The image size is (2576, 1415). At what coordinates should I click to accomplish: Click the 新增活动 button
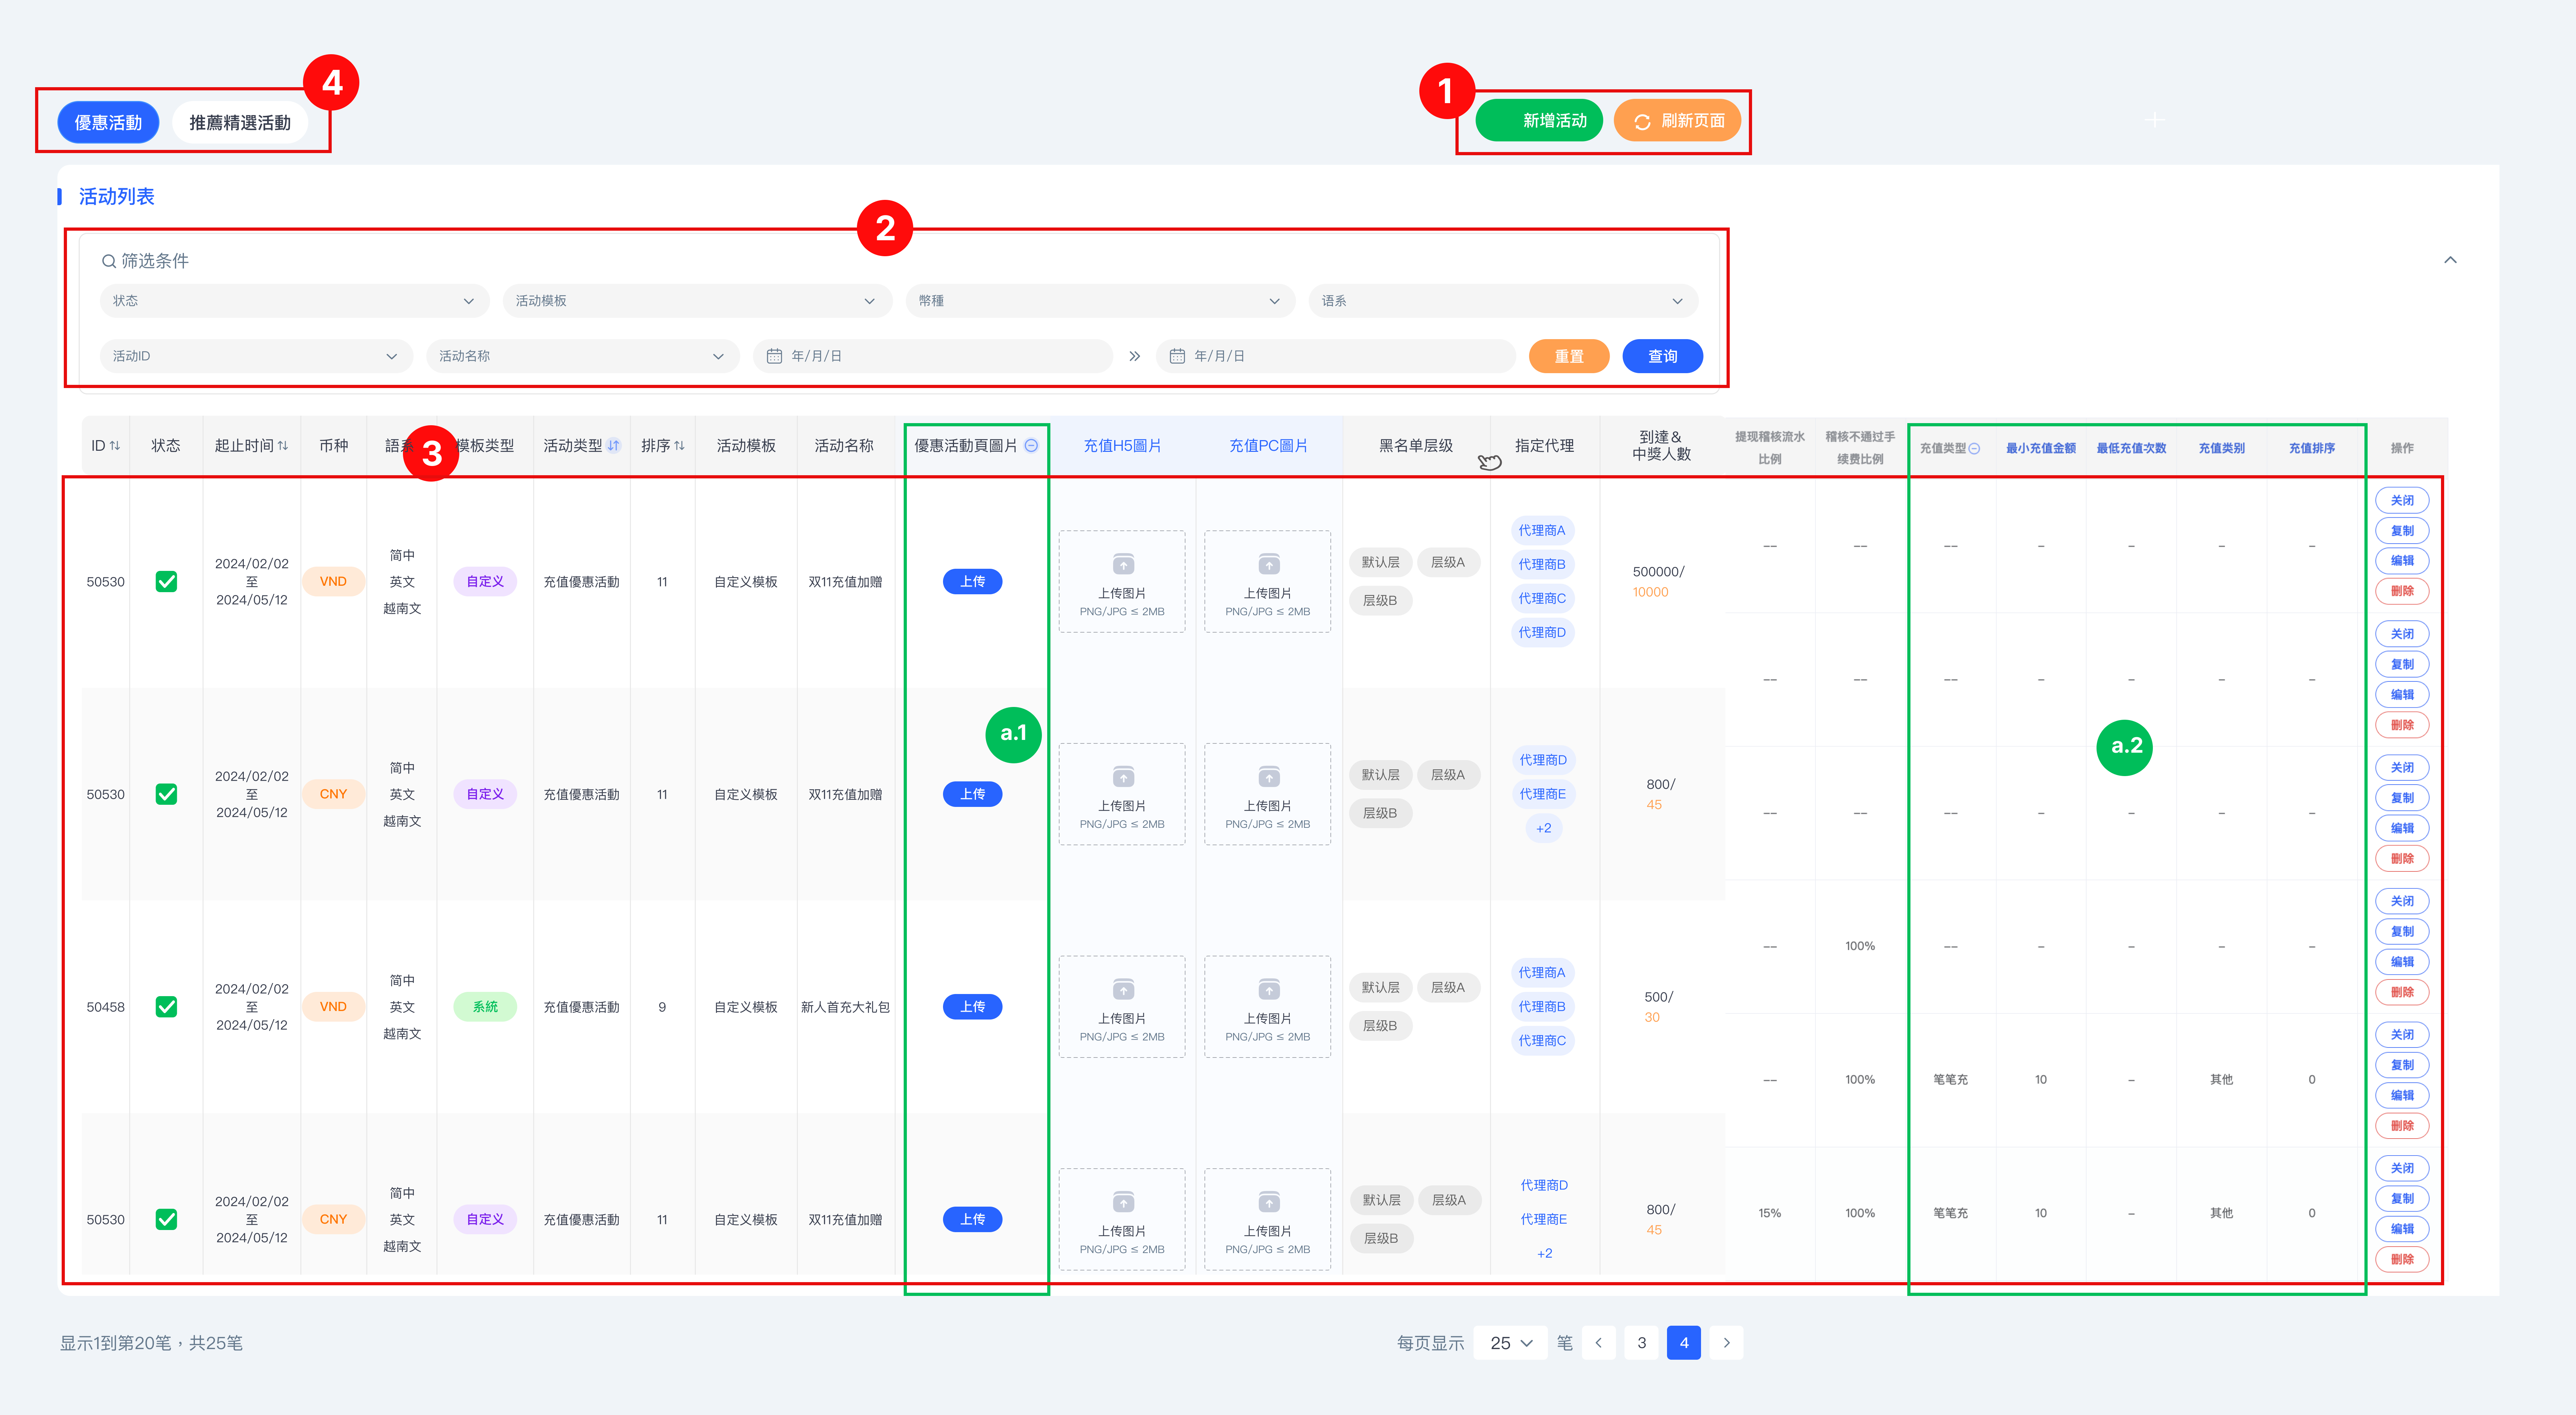pyautogui.click(x=1539, y=121)
